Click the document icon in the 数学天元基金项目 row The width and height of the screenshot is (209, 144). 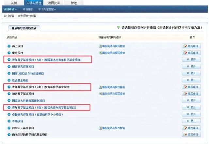(101, 128)
